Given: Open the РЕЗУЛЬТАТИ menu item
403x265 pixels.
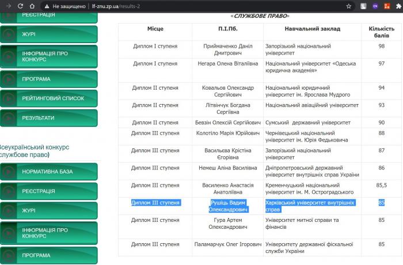Looking at the screenshot, I should click(x=38, y=118).
